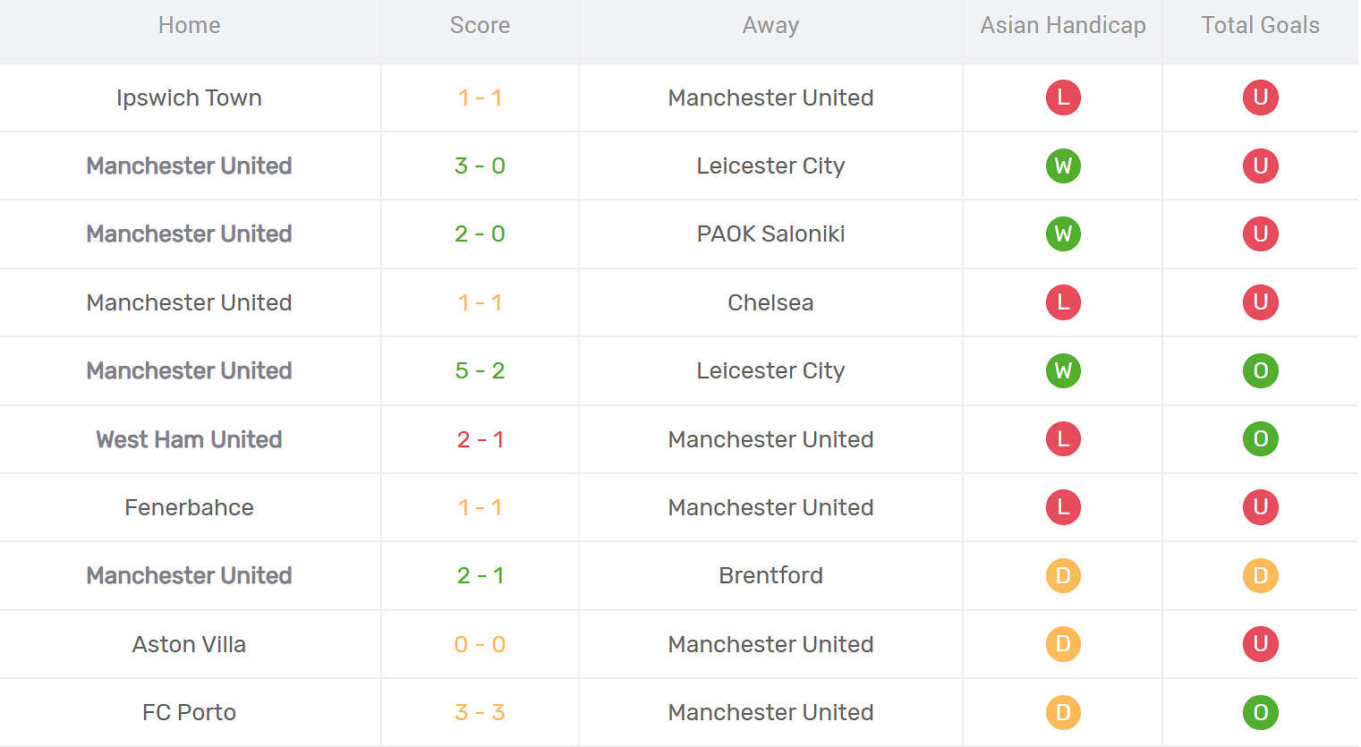Open the Brentford team link

tap(770, 575)
